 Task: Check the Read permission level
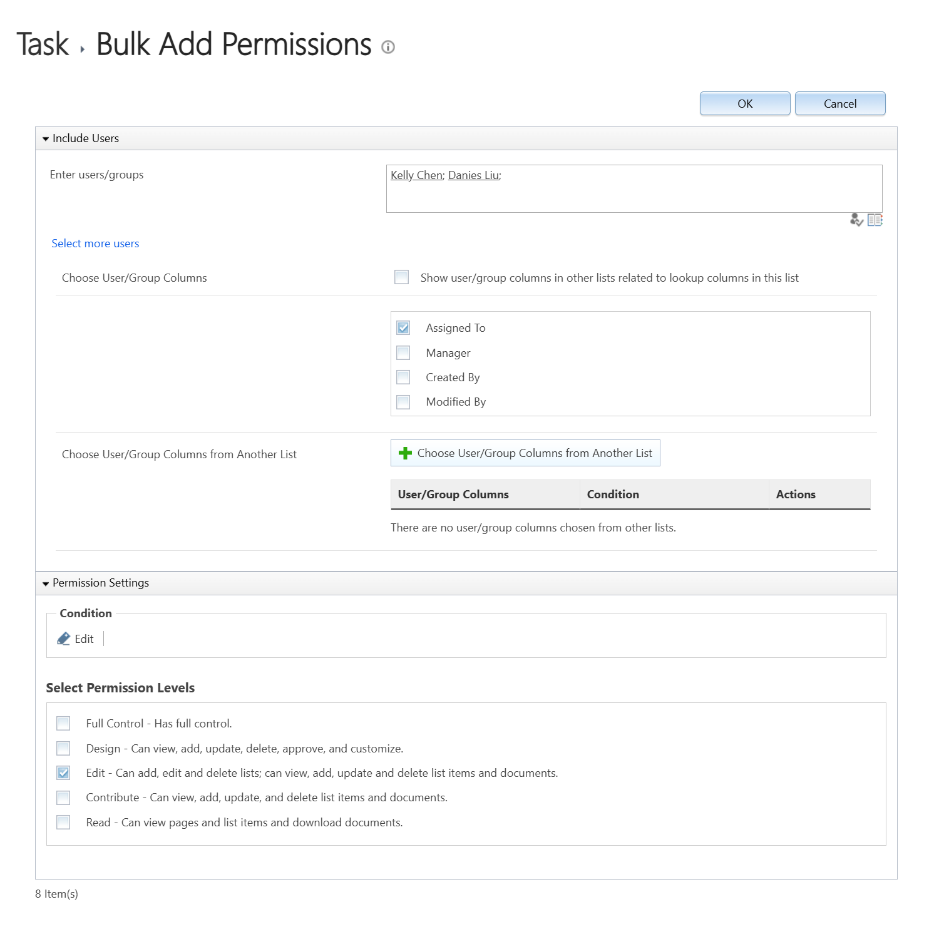pyautogui.click(x=63, y=822)
